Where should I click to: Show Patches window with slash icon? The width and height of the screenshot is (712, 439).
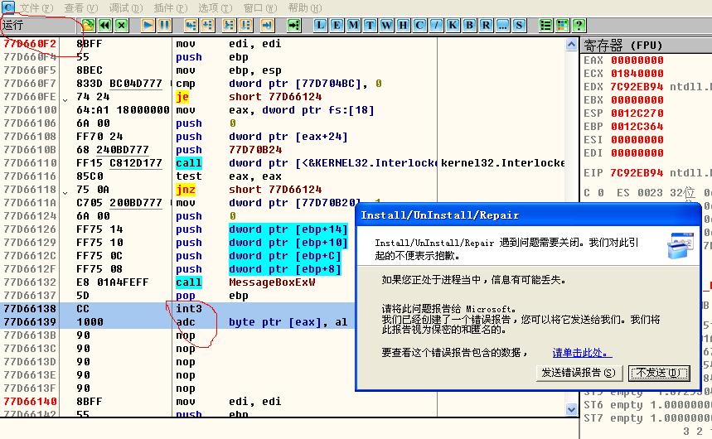(436, 25)
